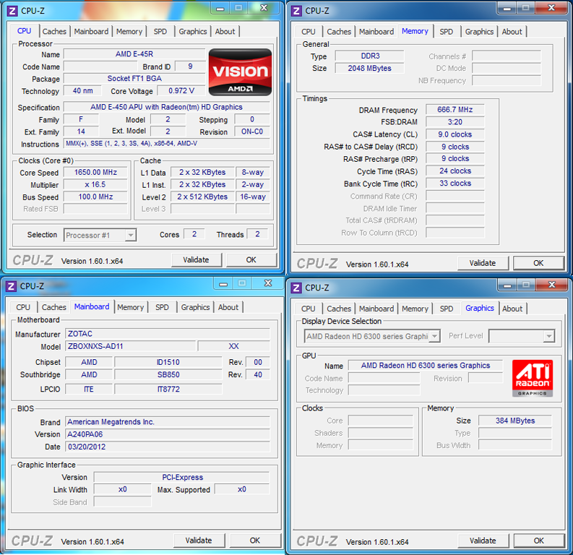Viewport: 573px width, 555px height.
Task: Close the Memory tab window
Action: tap(551, 8)
